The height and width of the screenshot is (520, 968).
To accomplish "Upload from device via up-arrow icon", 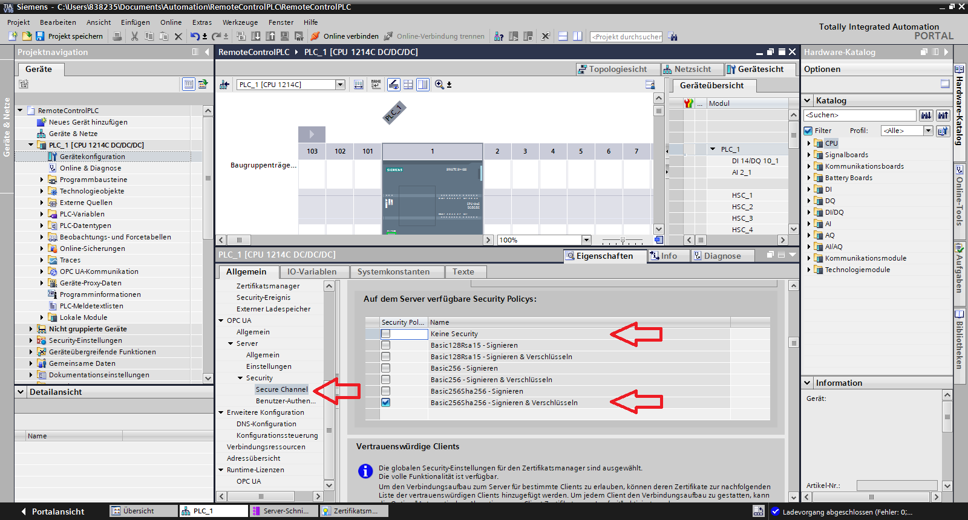I will [x=270, y=36].
